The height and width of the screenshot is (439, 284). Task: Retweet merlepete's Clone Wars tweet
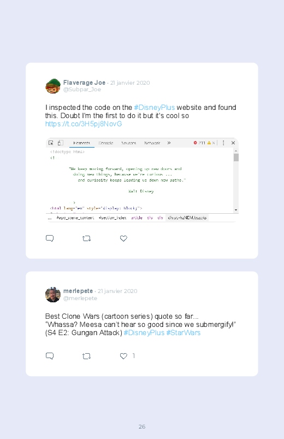(86, 356)
